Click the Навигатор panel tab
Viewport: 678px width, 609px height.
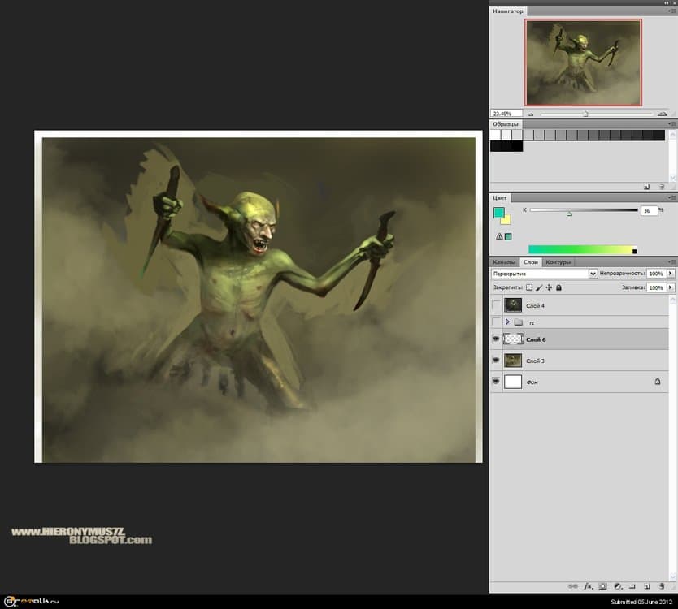(507, 11)
